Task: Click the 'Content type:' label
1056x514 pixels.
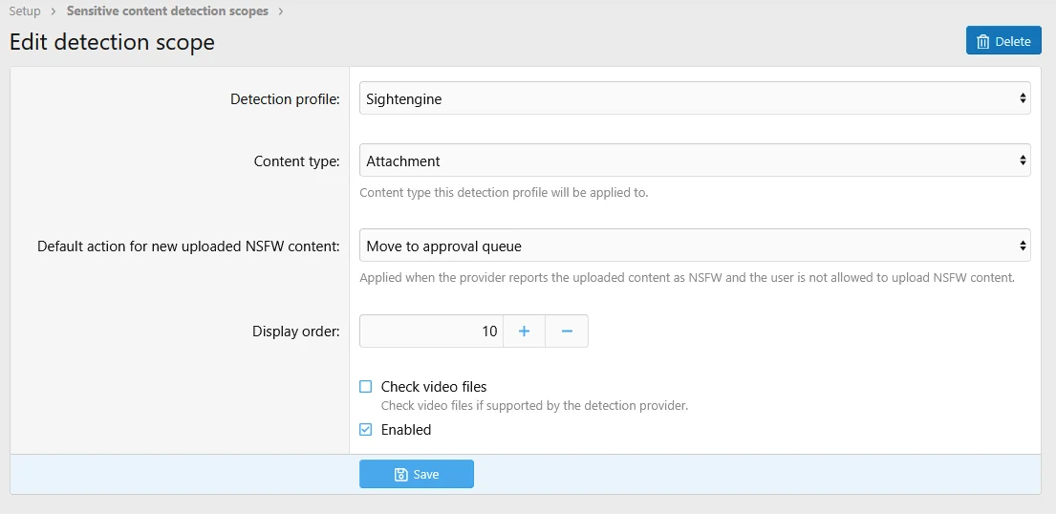Action: click(x=297, y=161)
